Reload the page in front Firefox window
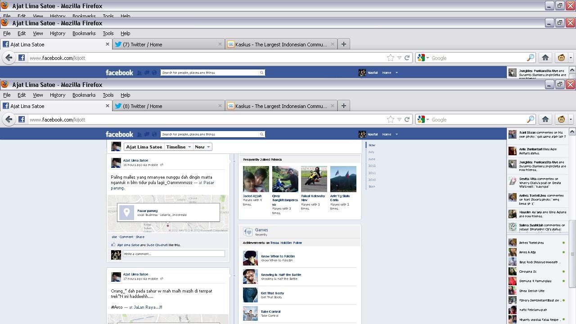This screenshot has width=576, height=324. (407, 119)
